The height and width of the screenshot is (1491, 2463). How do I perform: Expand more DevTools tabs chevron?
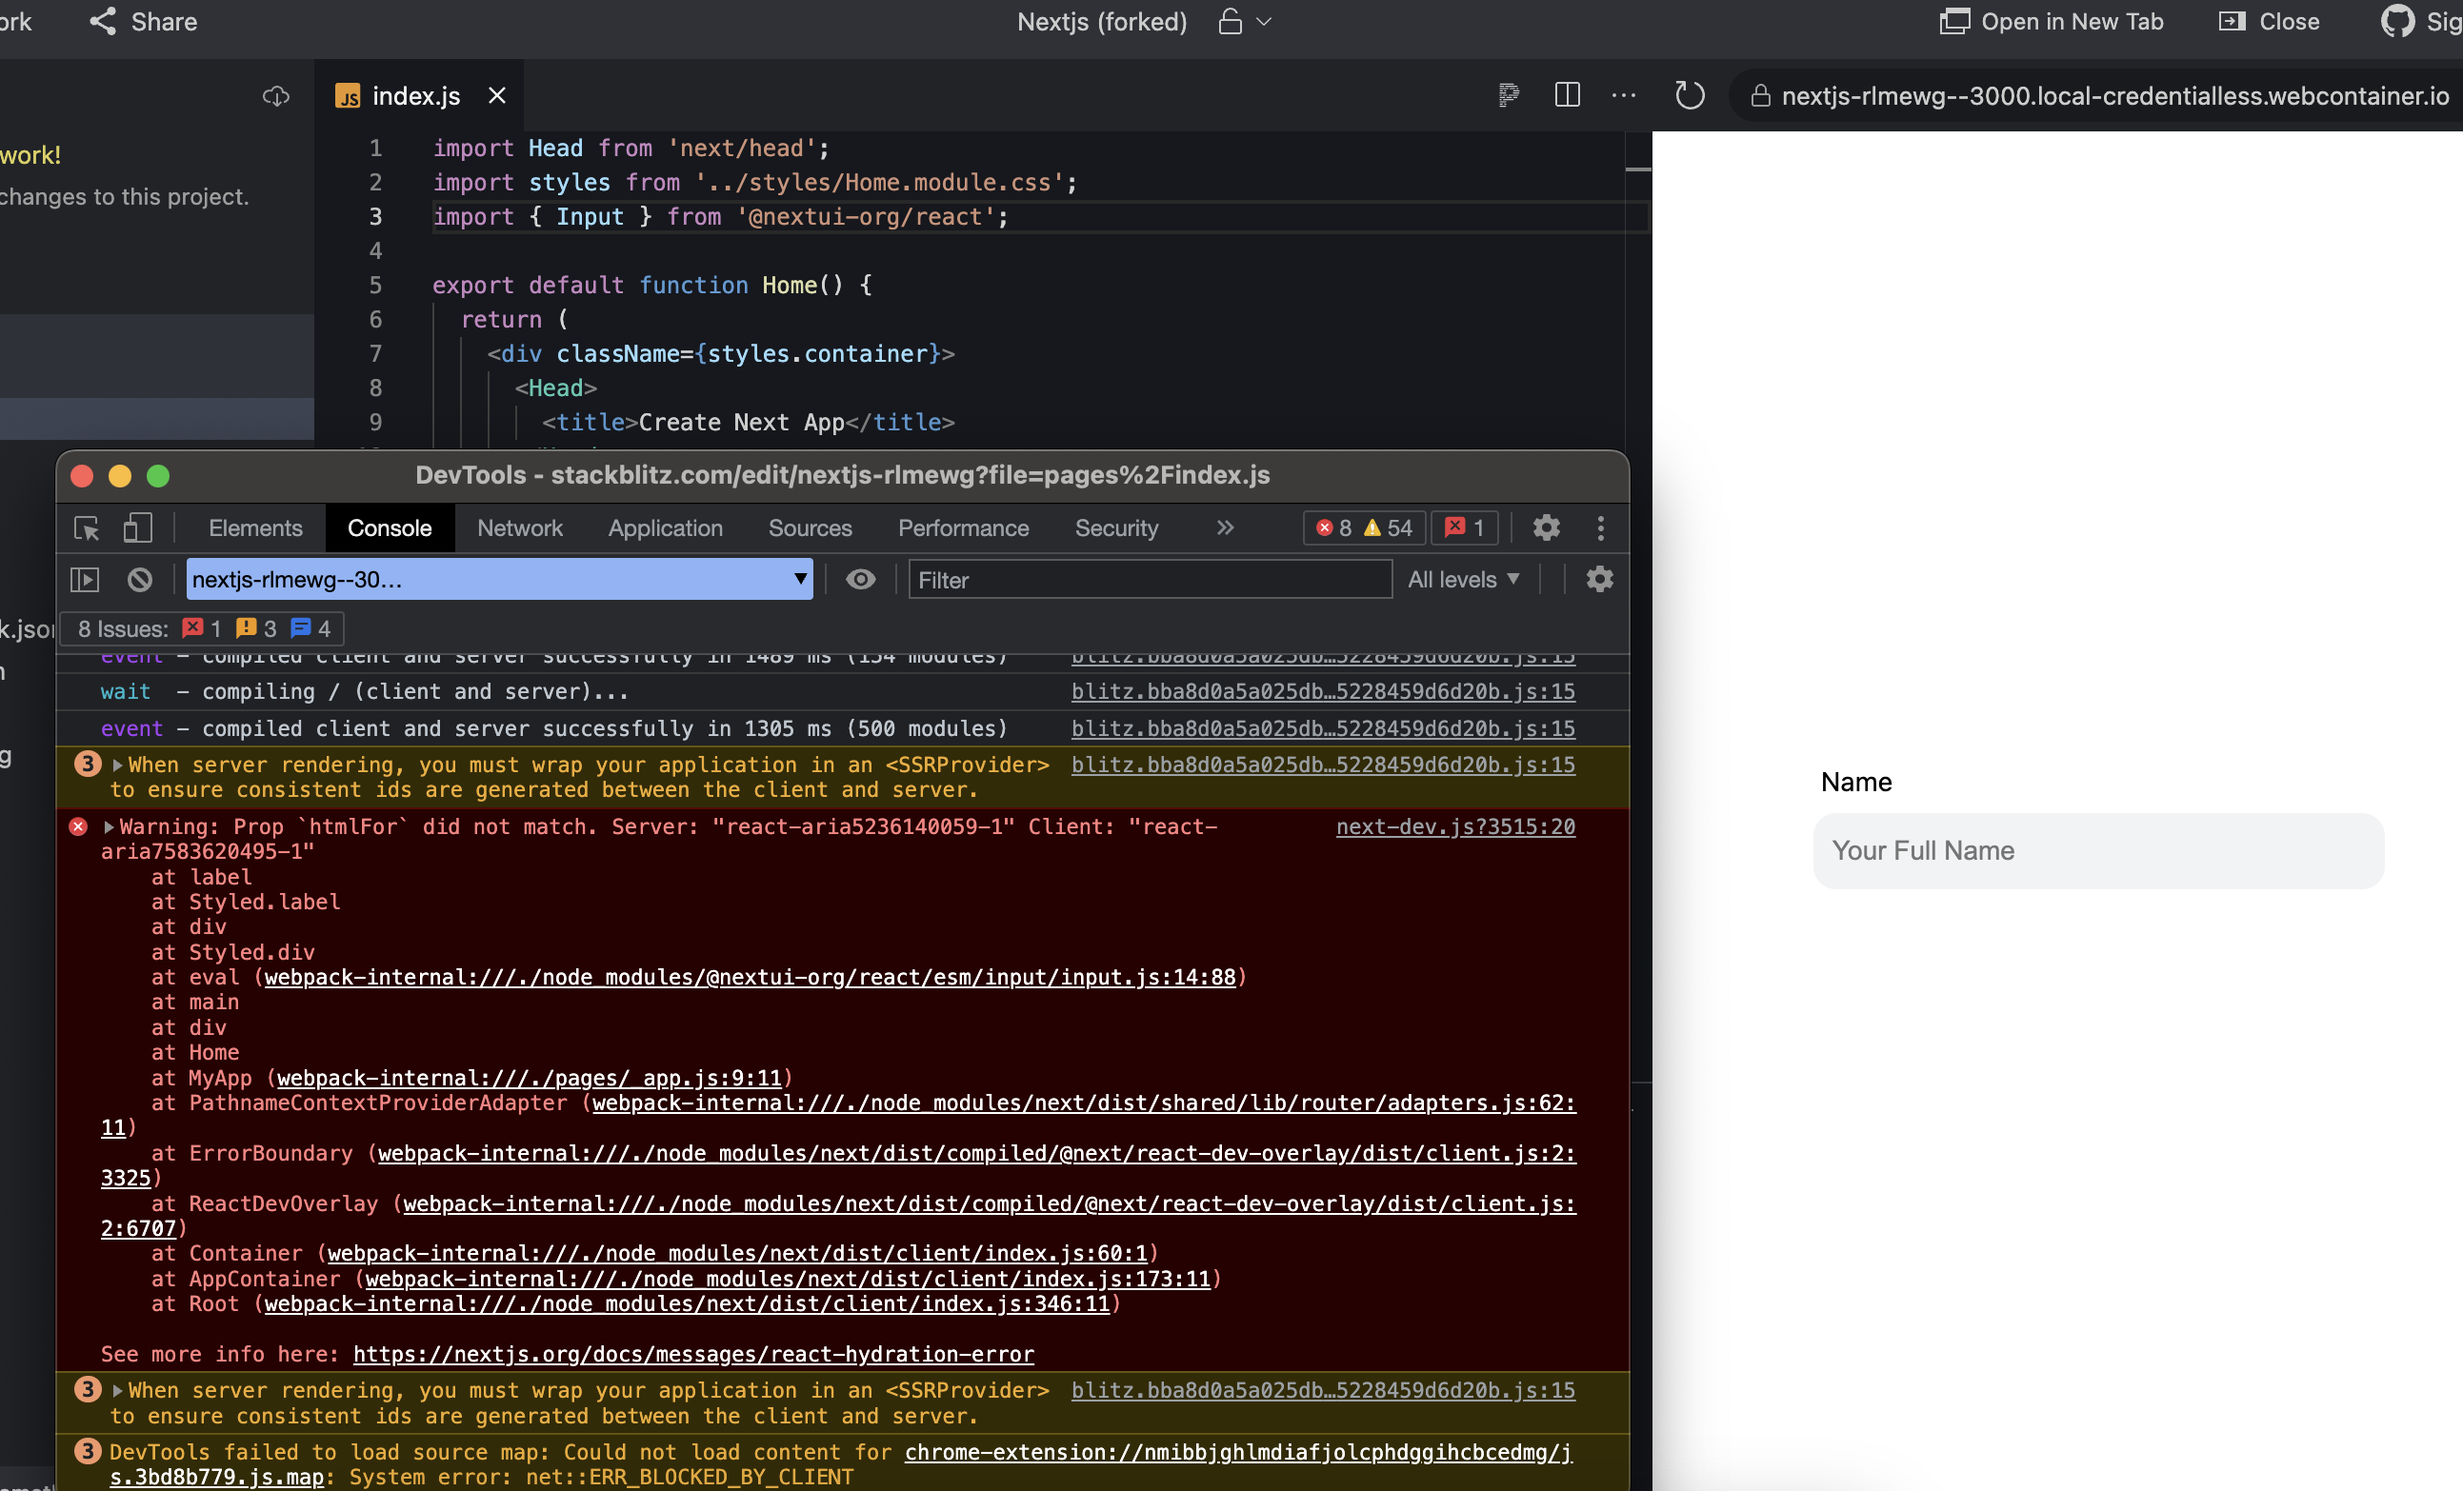(1225, 527)
